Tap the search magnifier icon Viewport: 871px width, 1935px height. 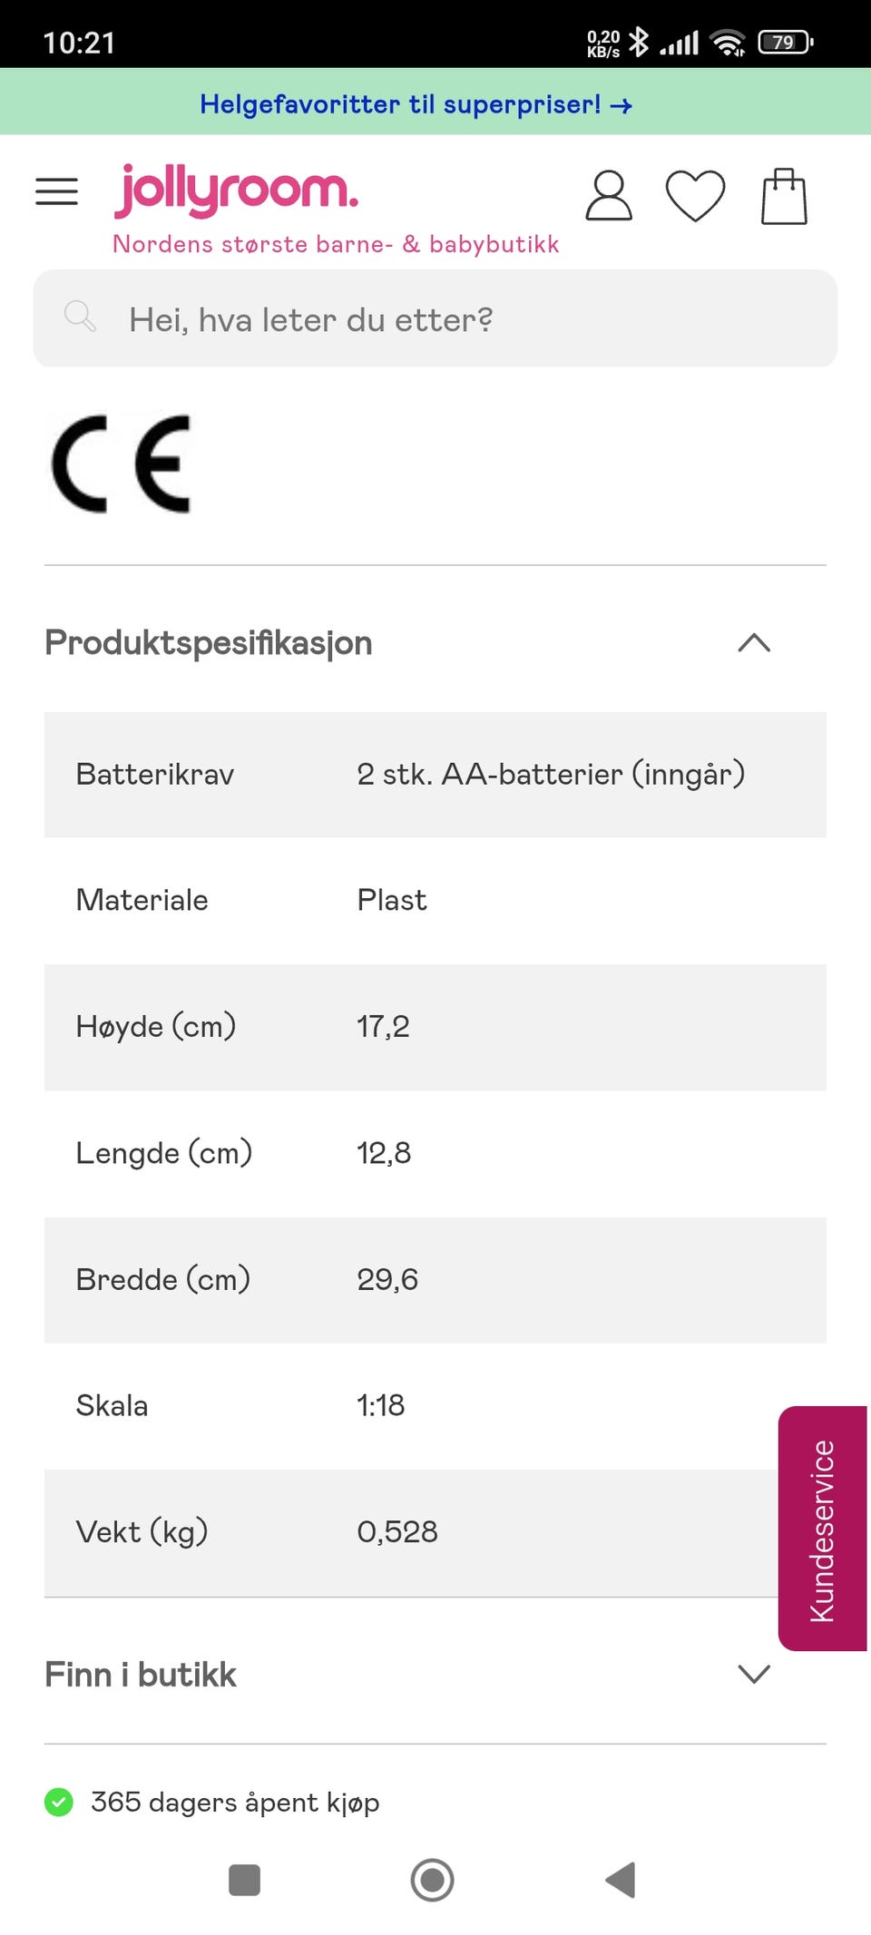coord(80,318)
